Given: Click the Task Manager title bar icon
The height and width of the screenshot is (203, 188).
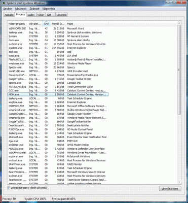Looking at the screenshot, I should coord(4,3).
